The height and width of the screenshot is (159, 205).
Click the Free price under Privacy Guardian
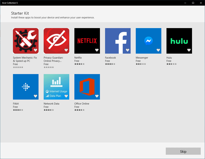point(46,64)
